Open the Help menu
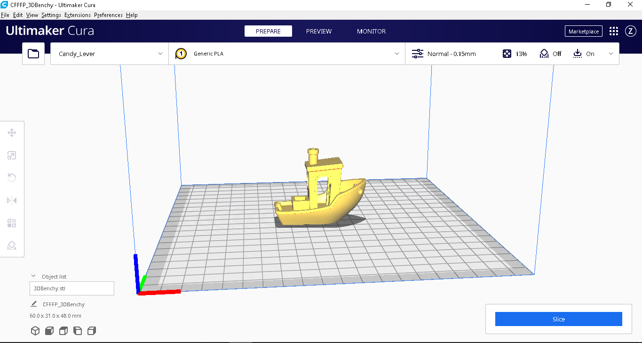 click(x=132, y=15)
